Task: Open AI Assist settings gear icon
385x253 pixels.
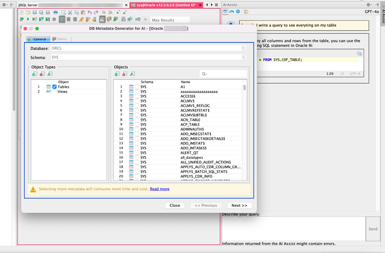Action: (x=238, y=12)
